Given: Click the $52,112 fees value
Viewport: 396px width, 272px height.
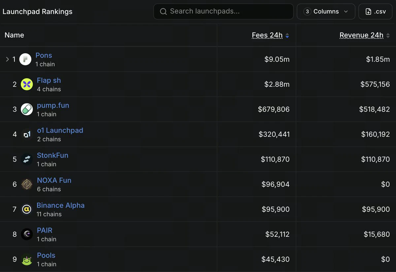Looking at the screenshot, I should (278, 234).
